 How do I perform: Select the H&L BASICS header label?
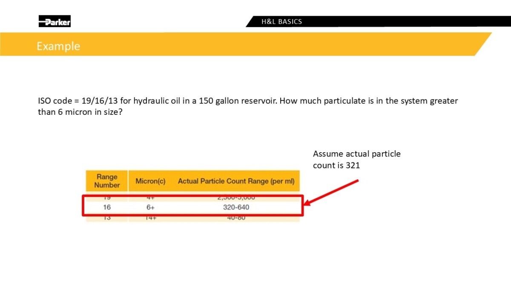coord(282,22)
